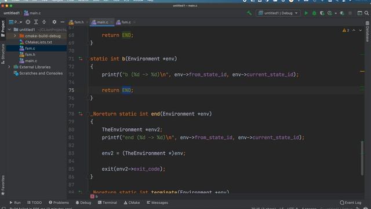Click the 'b' function breadcrumb below editor
The width and height of the screenshot is (371, 209).
(94, 196)
